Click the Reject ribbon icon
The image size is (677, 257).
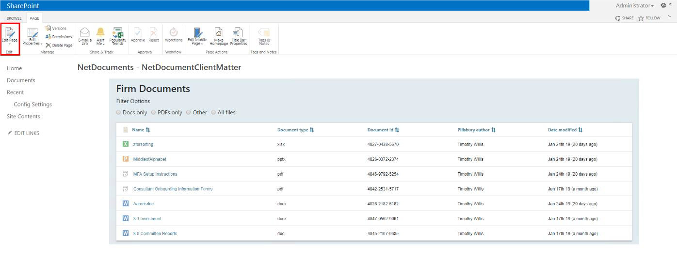154,32
